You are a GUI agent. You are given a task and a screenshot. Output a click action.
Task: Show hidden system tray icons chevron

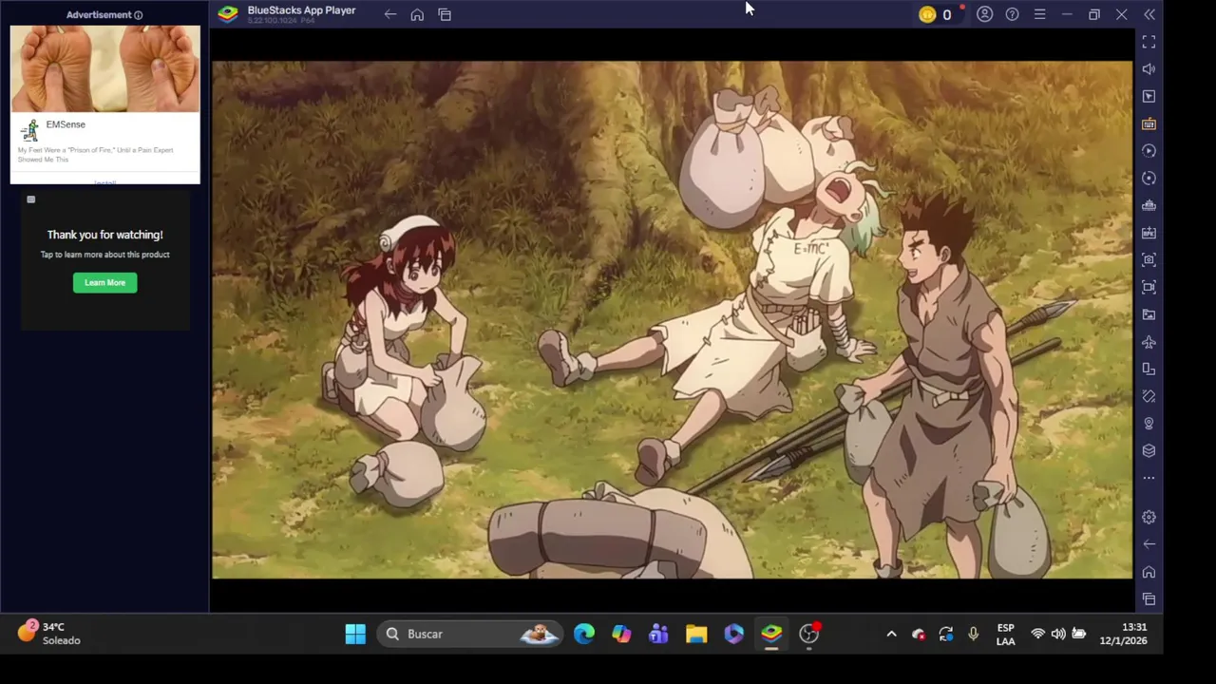tap(891, 634)
